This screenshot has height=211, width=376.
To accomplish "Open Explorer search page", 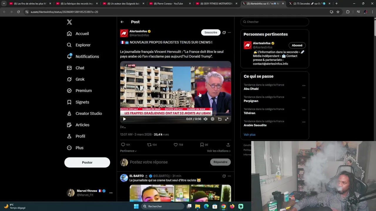I will 79,45.
